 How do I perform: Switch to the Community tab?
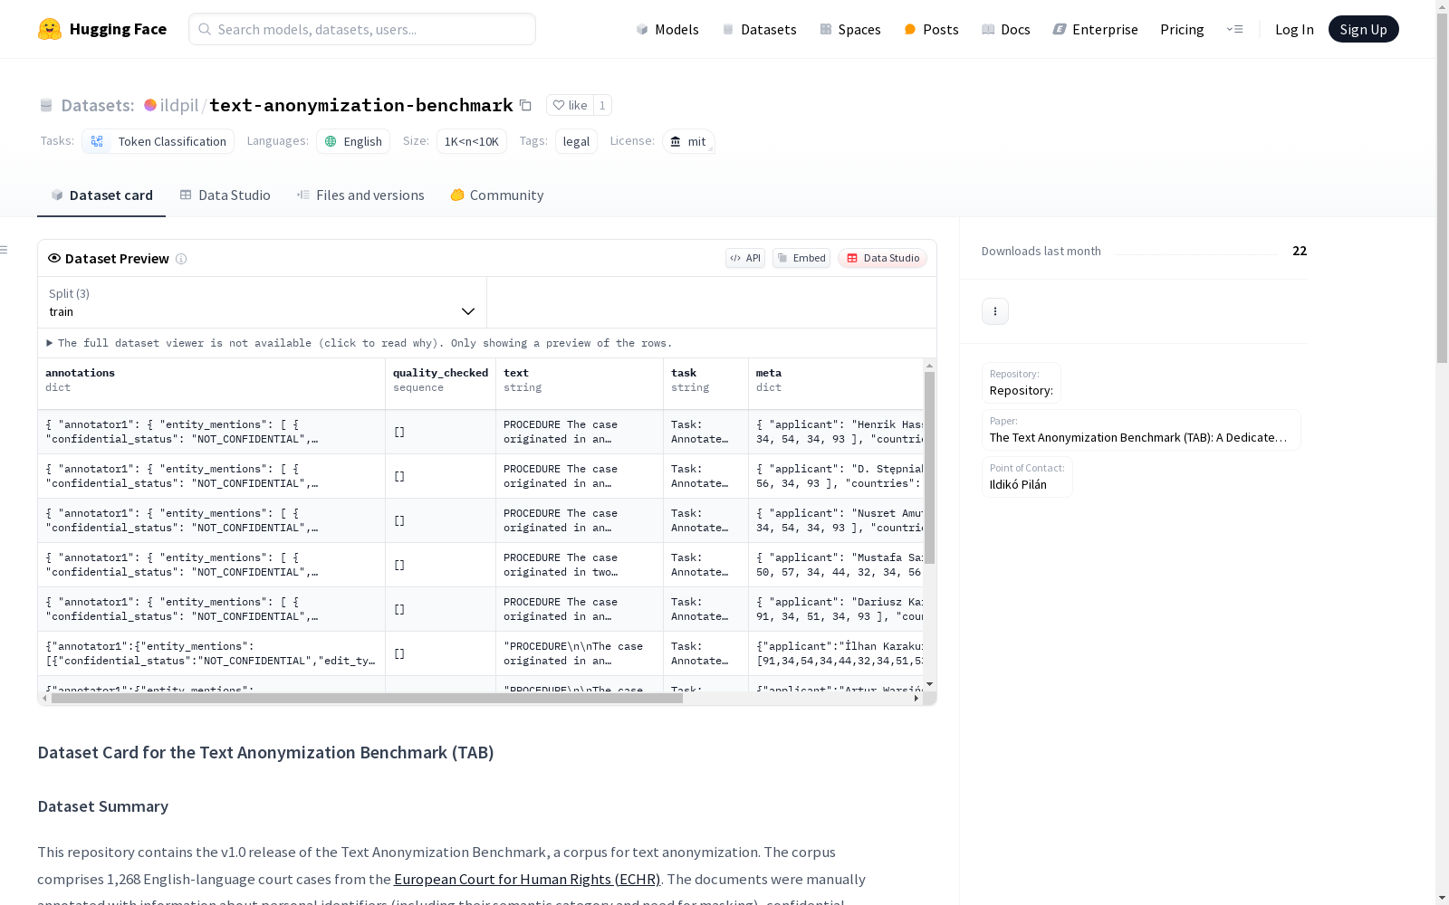(497, 195)
